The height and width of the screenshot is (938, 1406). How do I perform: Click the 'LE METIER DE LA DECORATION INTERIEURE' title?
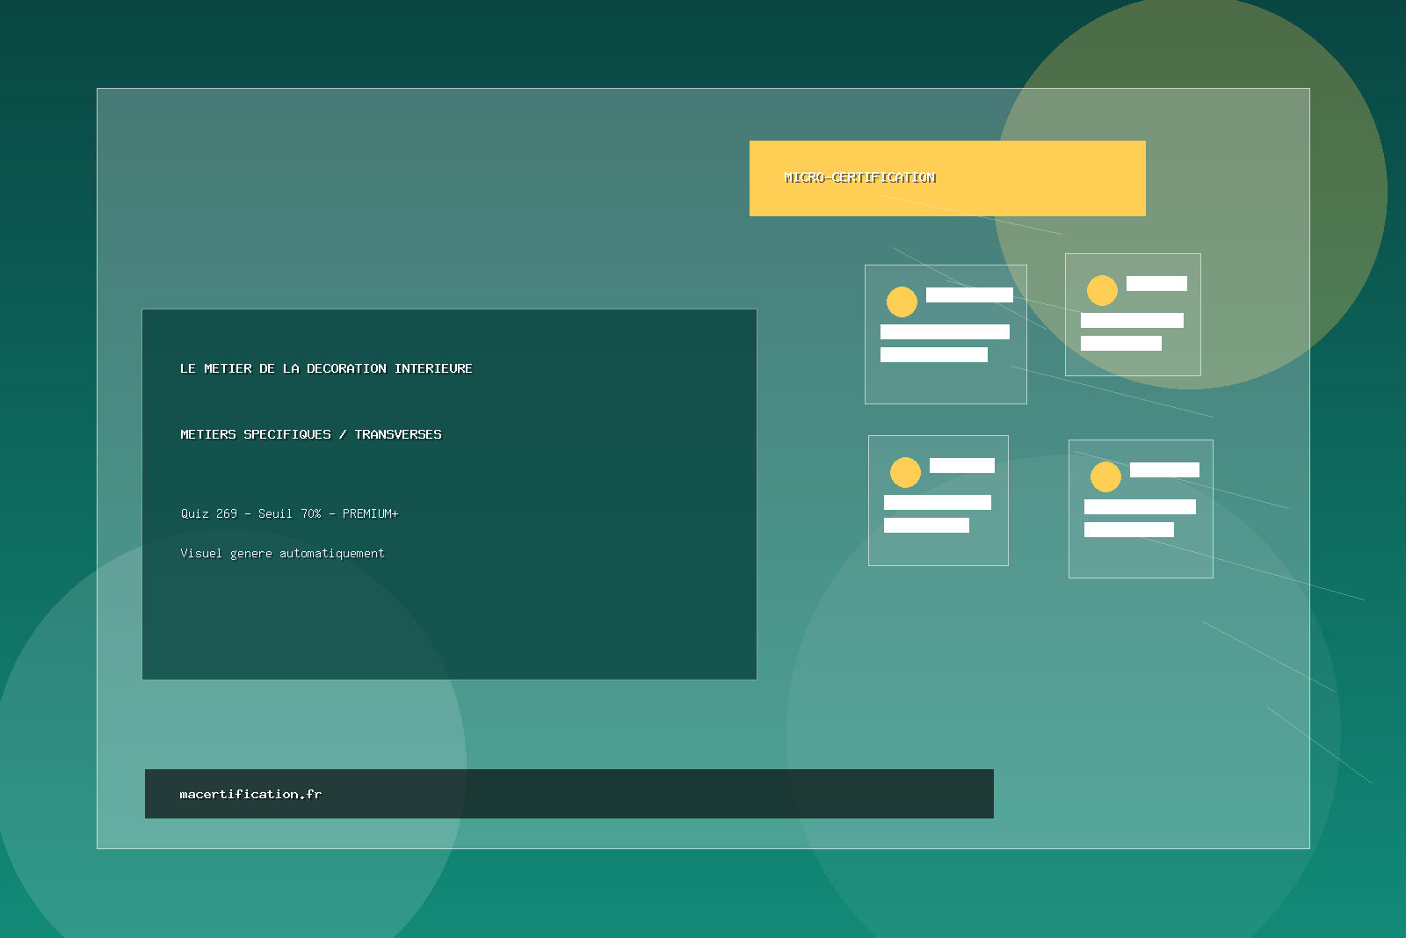(x=326, y=368)
